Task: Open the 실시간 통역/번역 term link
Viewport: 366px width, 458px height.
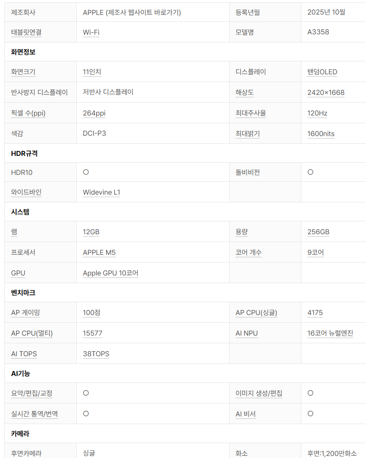Action: [34, 414]
